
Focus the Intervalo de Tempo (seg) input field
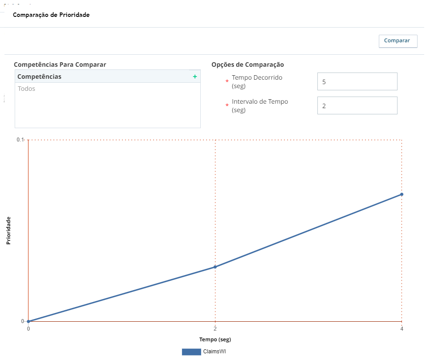357,105
